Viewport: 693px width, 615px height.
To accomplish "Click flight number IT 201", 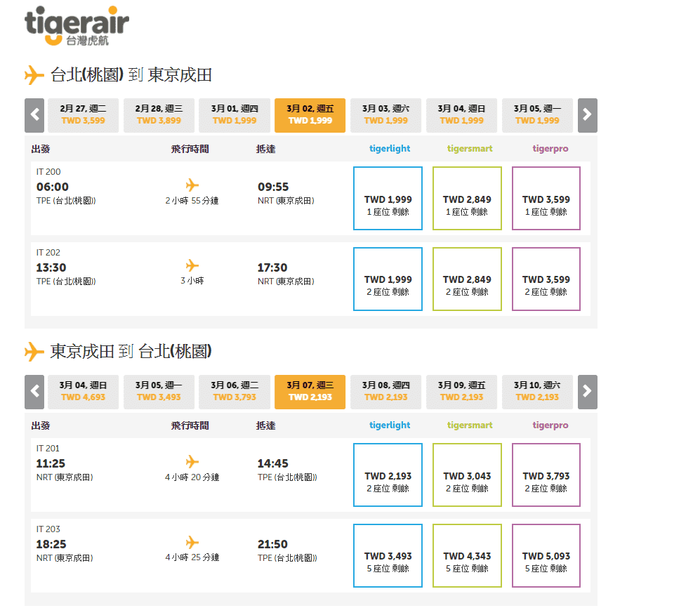I will pyautogui.click(x=48, y=449).
